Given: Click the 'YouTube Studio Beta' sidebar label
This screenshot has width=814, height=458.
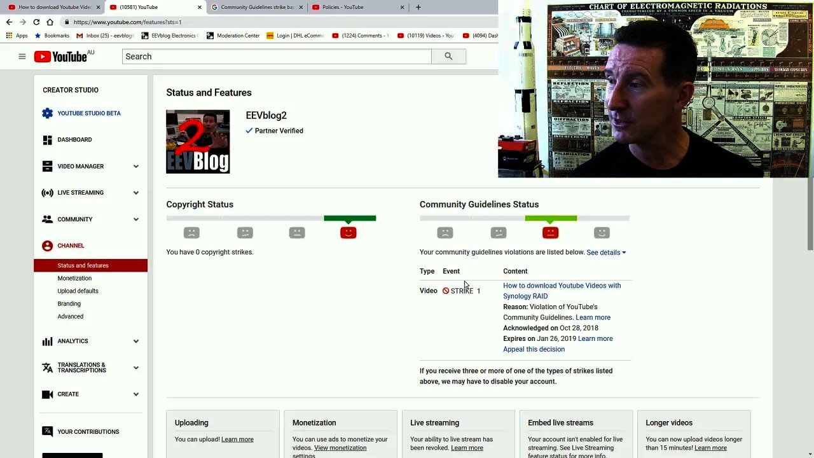Looking at the screenshot, I should tap(89, 113).
